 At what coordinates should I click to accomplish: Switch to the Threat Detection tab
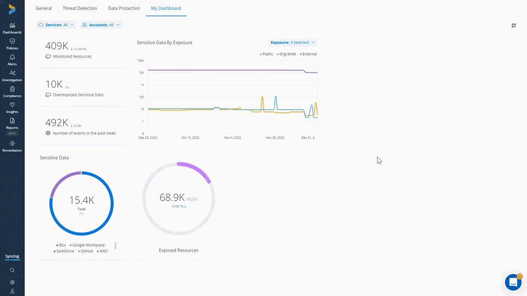(80, 8)
